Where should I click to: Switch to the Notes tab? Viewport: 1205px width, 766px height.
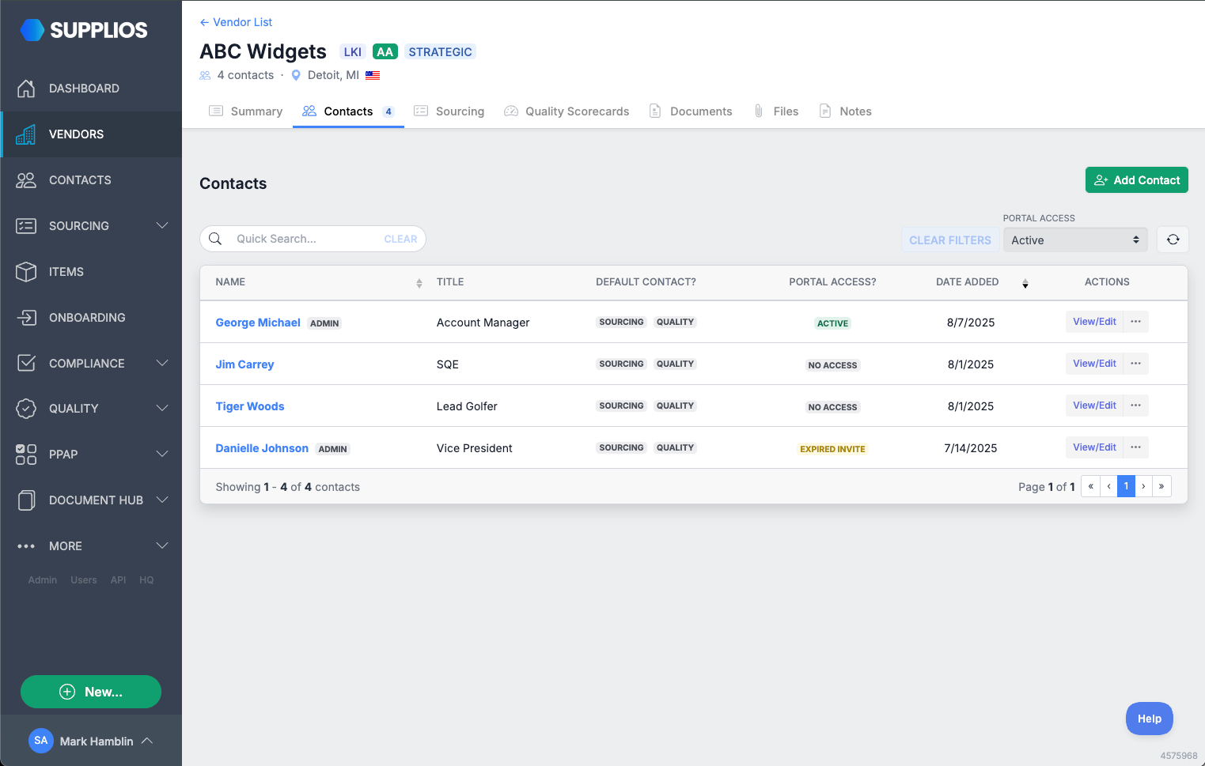[845, 111]
